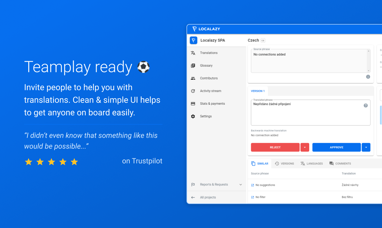Open dropdown arrow next to Approve

pyautogui.click(x=366, y=147)
